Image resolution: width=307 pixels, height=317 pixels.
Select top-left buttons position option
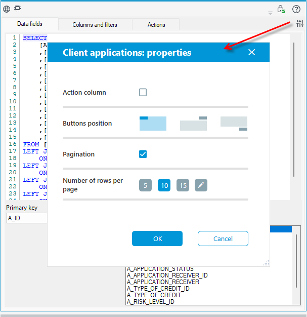[x=153, y=124]
